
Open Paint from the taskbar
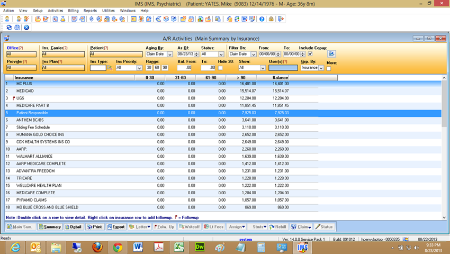click(x=220, y=247)
